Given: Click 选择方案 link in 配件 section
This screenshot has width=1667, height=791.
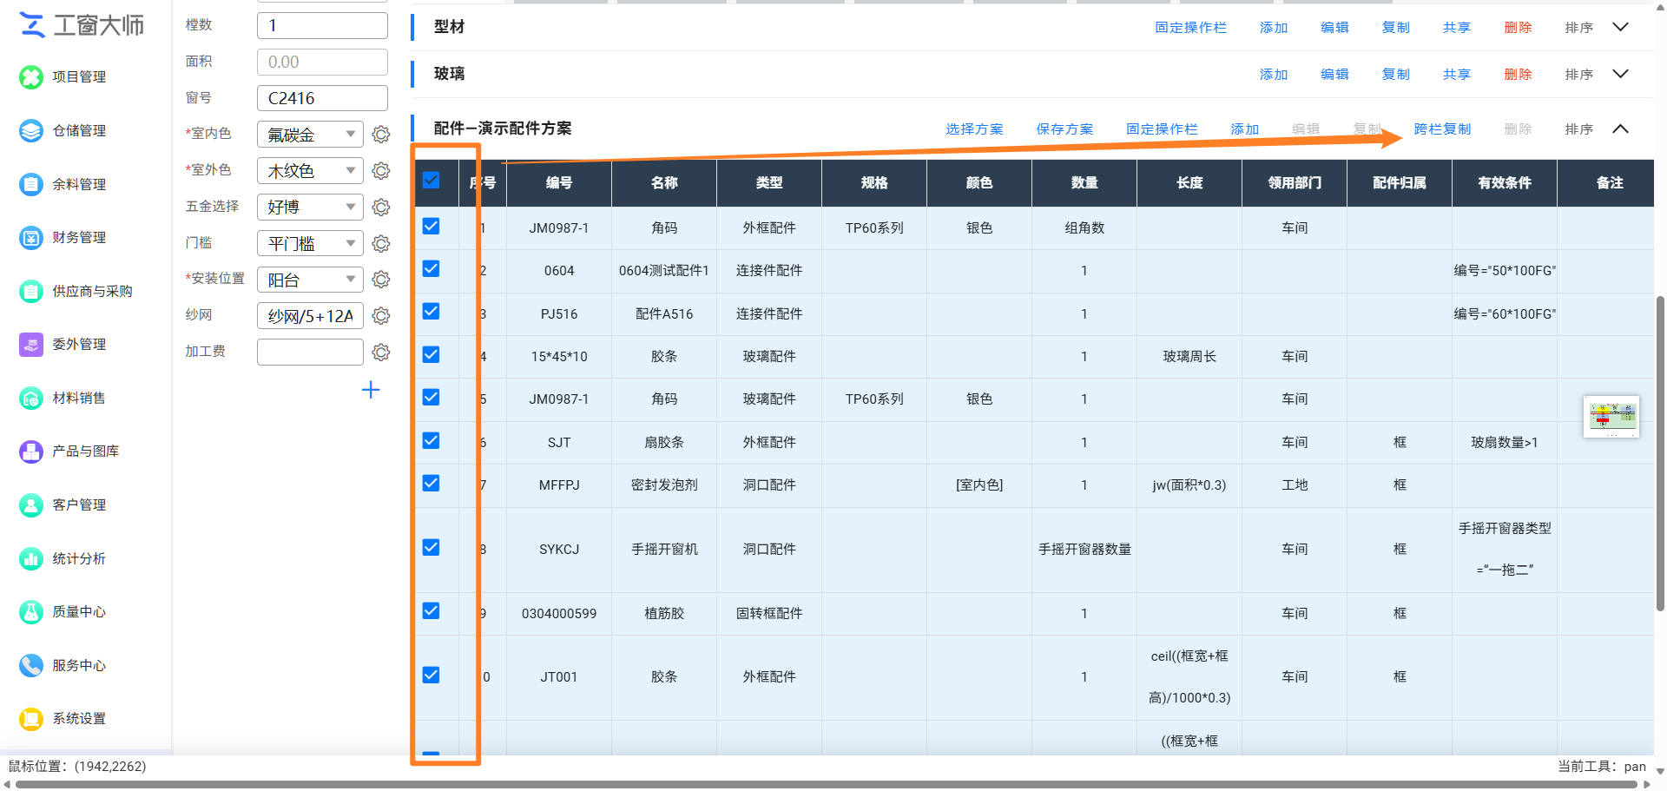Looking at the screenshot, I should tap(974, 129).
